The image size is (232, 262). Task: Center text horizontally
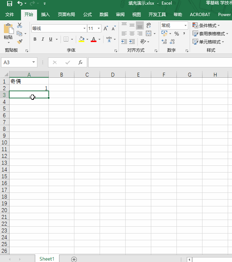[132, 34]
